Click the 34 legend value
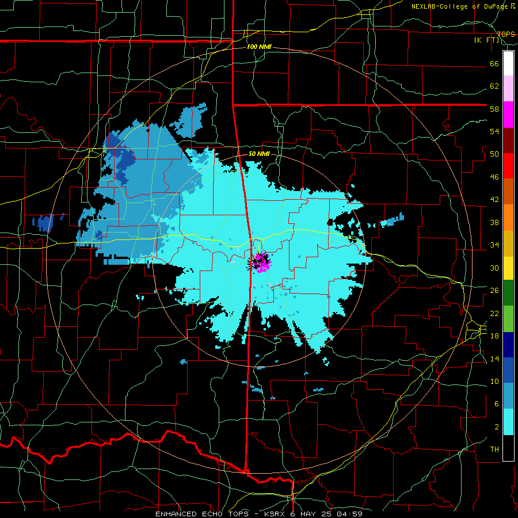This screenshot has height=518, width=518. pos(494,245)
